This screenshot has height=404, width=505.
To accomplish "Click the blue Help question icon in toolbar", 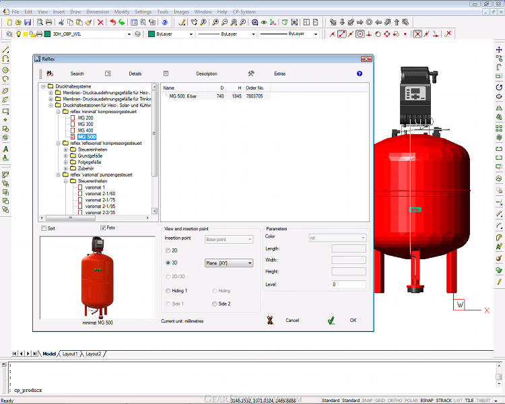I will [164, 22].
